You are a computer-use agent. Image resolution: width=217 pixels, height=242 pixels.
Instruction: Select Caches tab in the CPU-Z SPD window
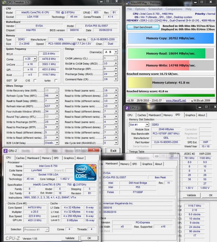tap(141, 115)
